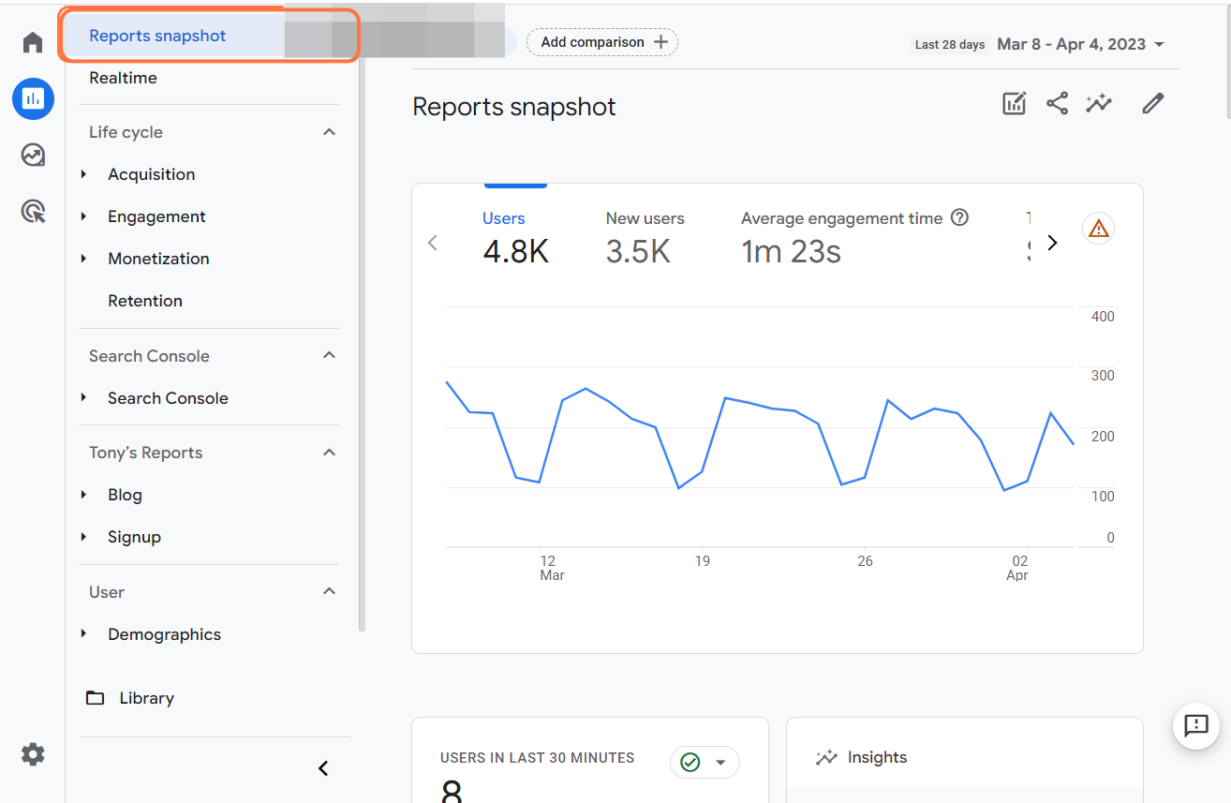Click the 4.8K users value
The width and height of the screenshot is (1231, 803).
[x=516, y=251]
